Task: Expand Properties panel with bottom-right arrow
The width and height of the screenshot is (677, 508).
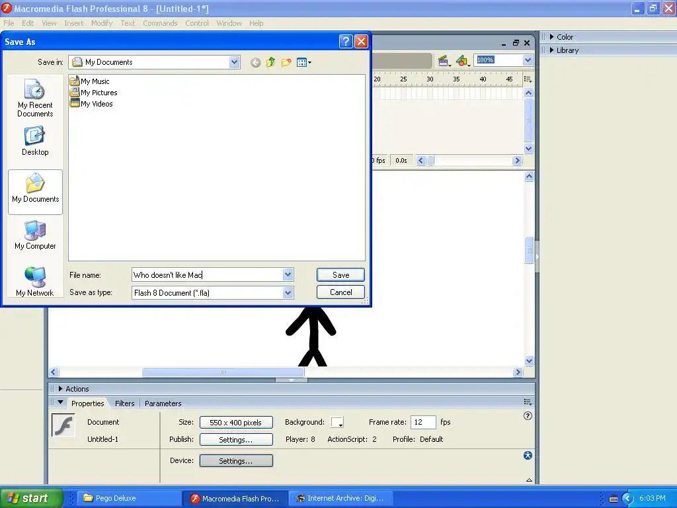Action: click(529, 480)
